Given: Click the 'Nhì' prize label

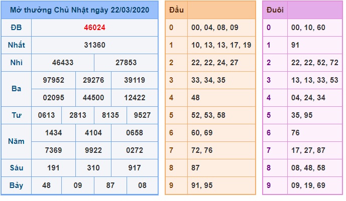Looking at the screenshot, I should coord(17,63).
